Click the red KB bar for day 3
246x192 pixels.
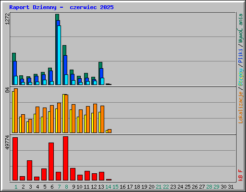tap(29, 170)
